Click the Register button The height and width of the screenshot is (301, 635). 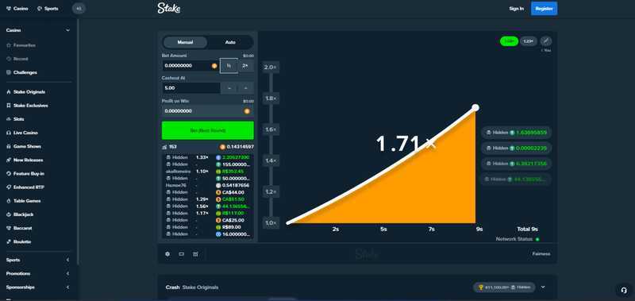coord(544,9)
